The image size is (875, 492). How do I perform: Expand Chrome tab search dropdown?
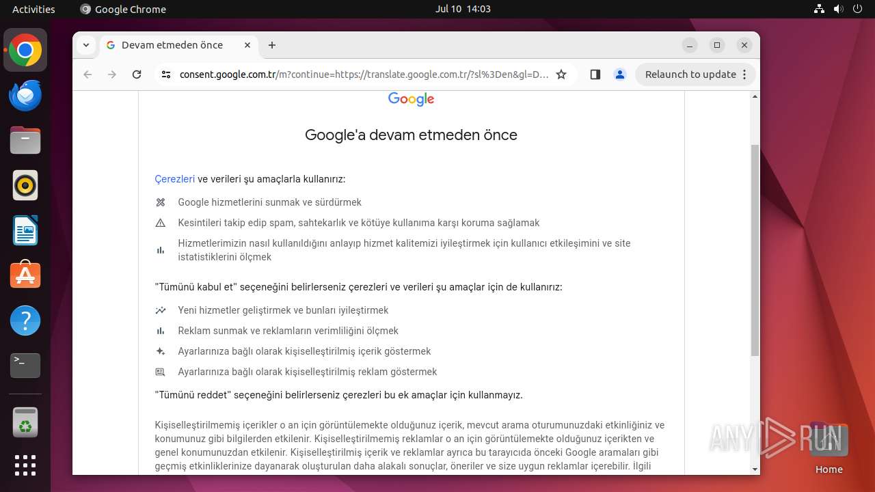85,45
